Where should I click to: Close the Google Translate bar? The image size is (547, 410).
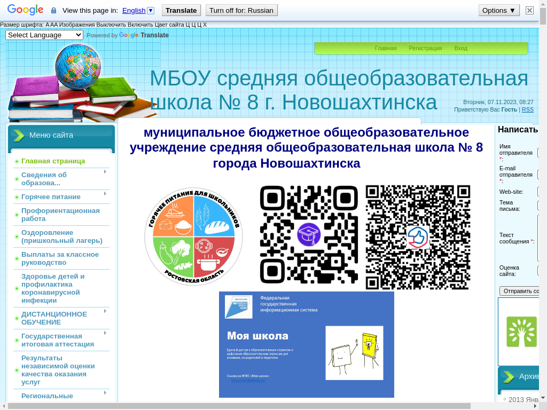pos(529,11)
